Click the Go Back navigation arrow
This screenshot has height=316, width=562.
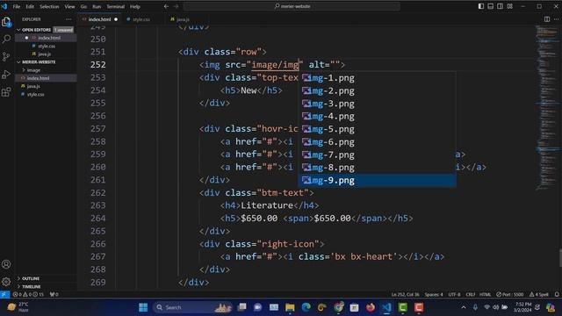[166, 6]
